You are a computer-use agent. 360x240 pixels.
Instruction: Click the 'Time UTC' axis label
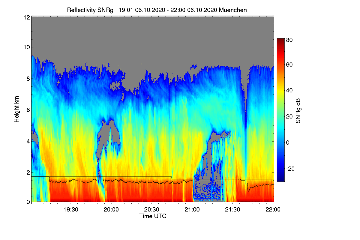pyautogui.click(x=153, y=216)
